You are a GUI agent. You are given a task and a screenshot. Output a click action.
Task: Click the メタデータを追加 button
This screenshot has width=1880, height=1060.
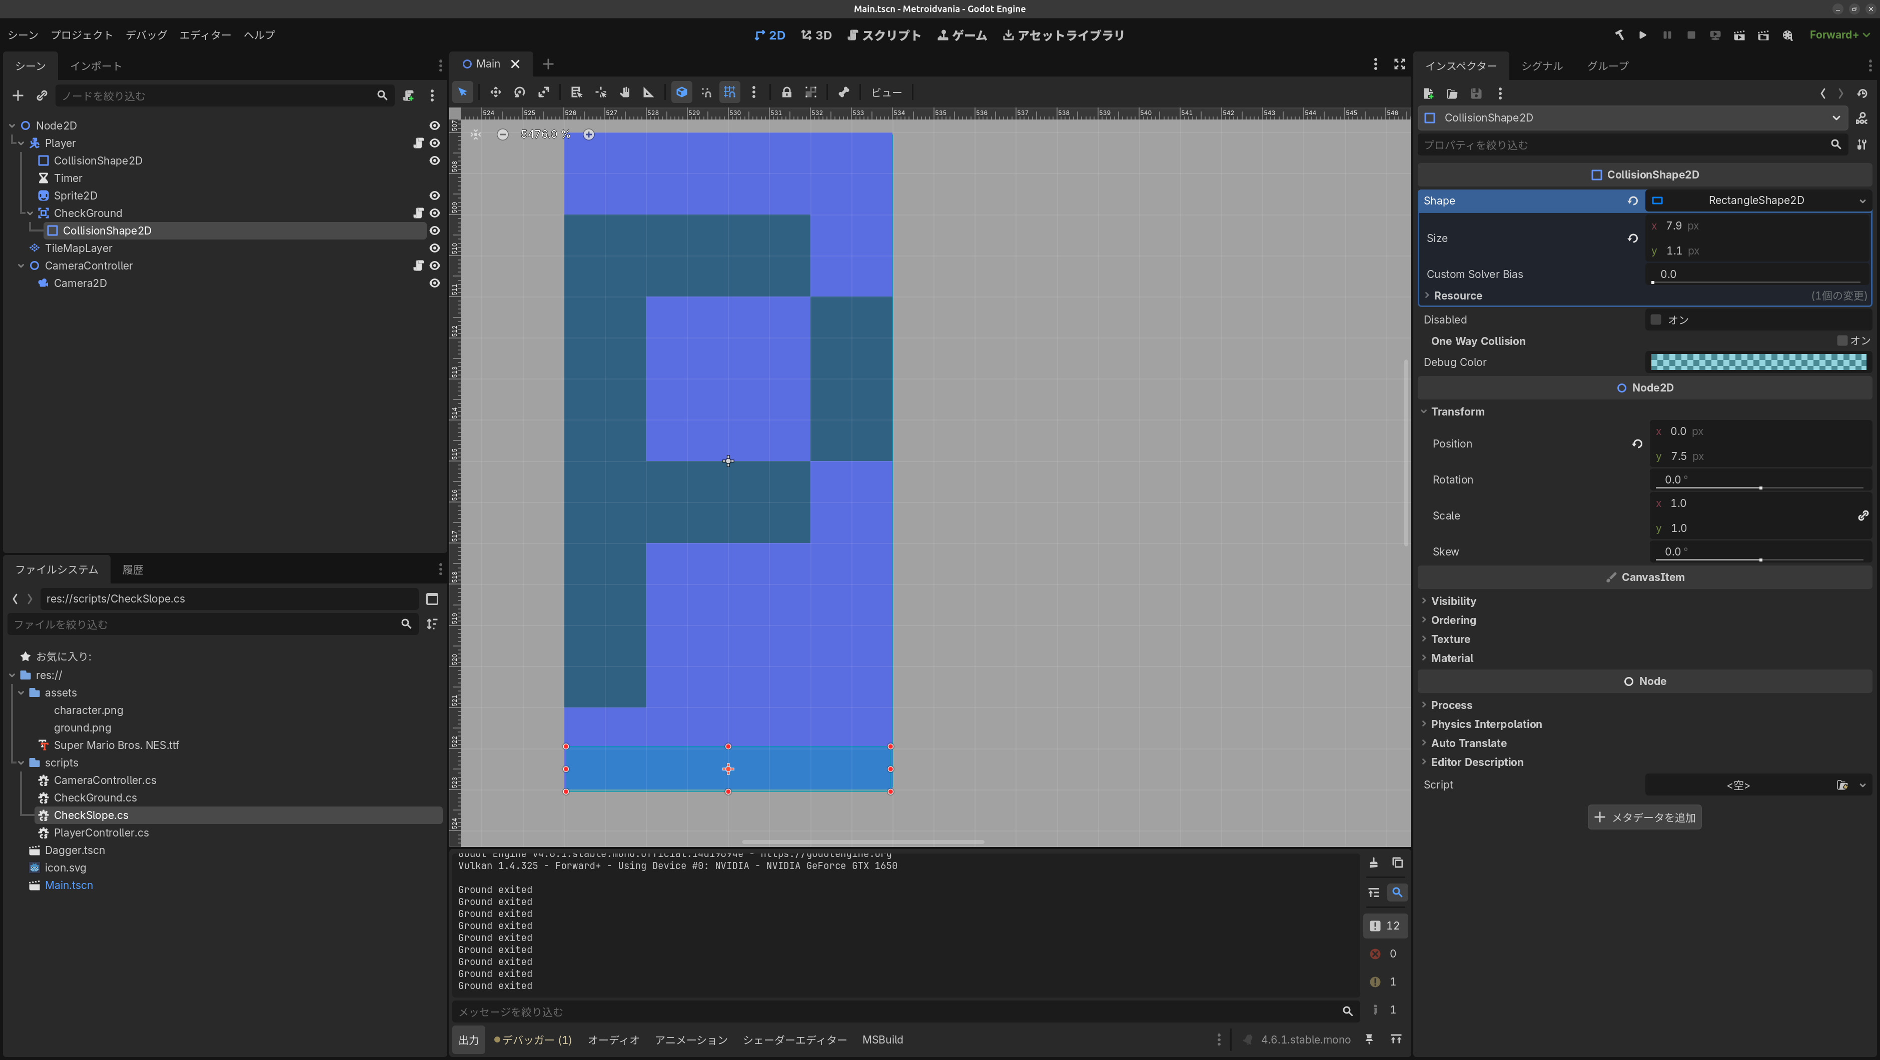point(1644,817)
